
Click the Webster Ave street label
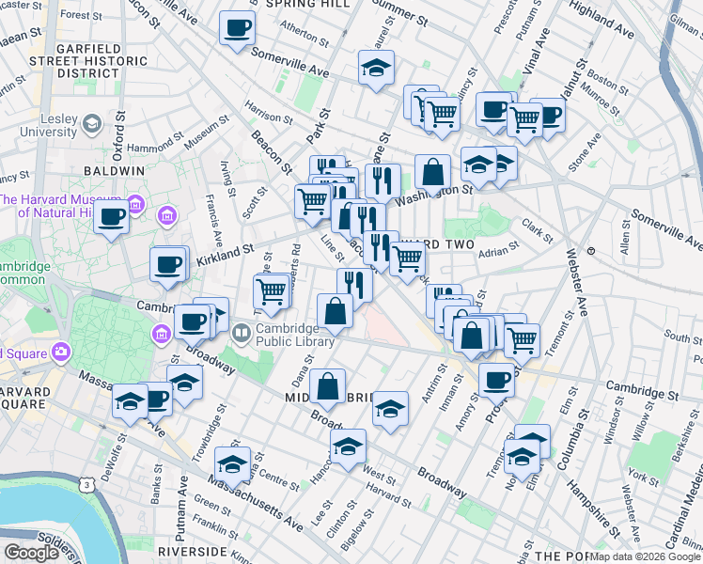click(576, 282)
